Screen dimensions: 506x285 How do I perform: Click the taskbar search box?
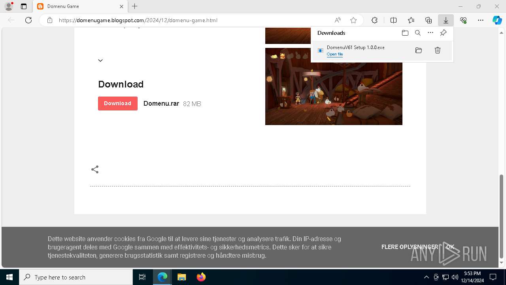click(x=76, y=277)
